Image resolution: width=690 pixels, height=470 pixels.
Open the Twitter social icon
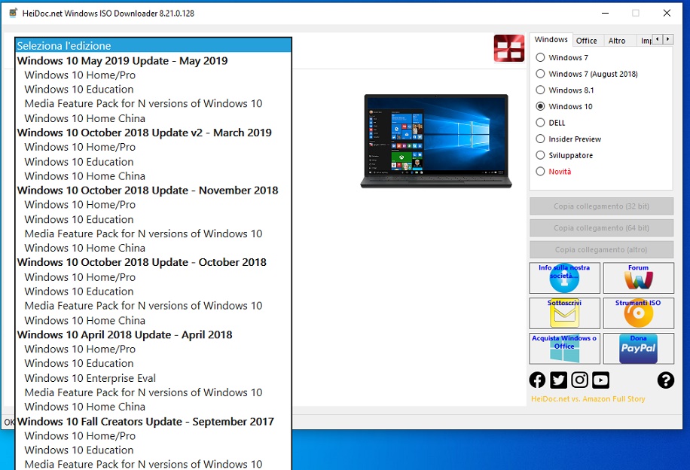coord(558,380)
